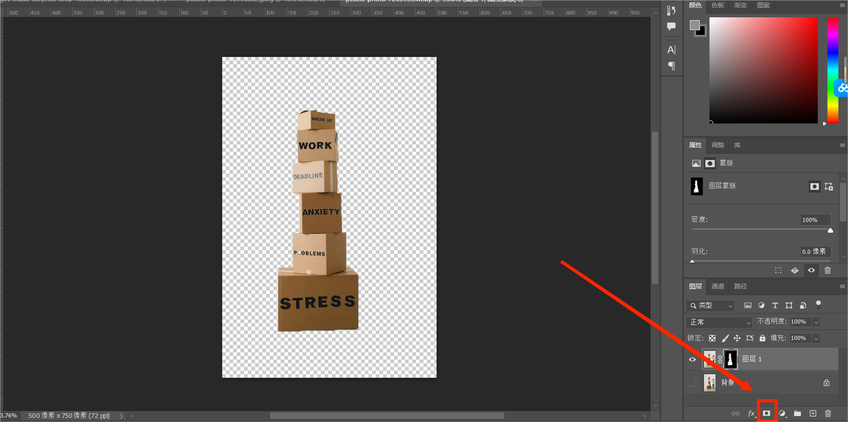Open the layer style fx menu
The width and height of the screenshot is (848, 422).
pos(751,413)
